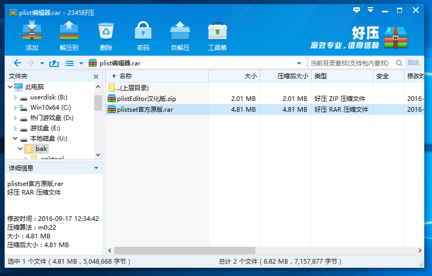Click into the 当前目录查找 search field
This screenshot has height=276, width=432.
(x=350, y=63)
